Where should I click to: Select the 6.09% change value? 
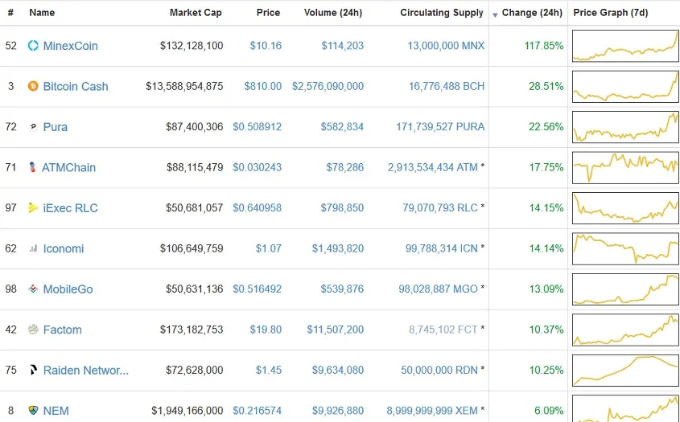549,410
